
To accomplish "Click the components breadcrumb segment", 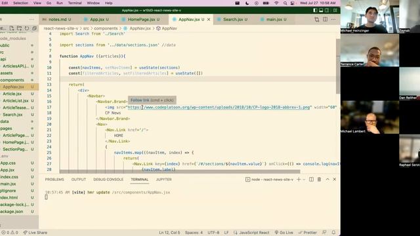I will coord(106,28).
